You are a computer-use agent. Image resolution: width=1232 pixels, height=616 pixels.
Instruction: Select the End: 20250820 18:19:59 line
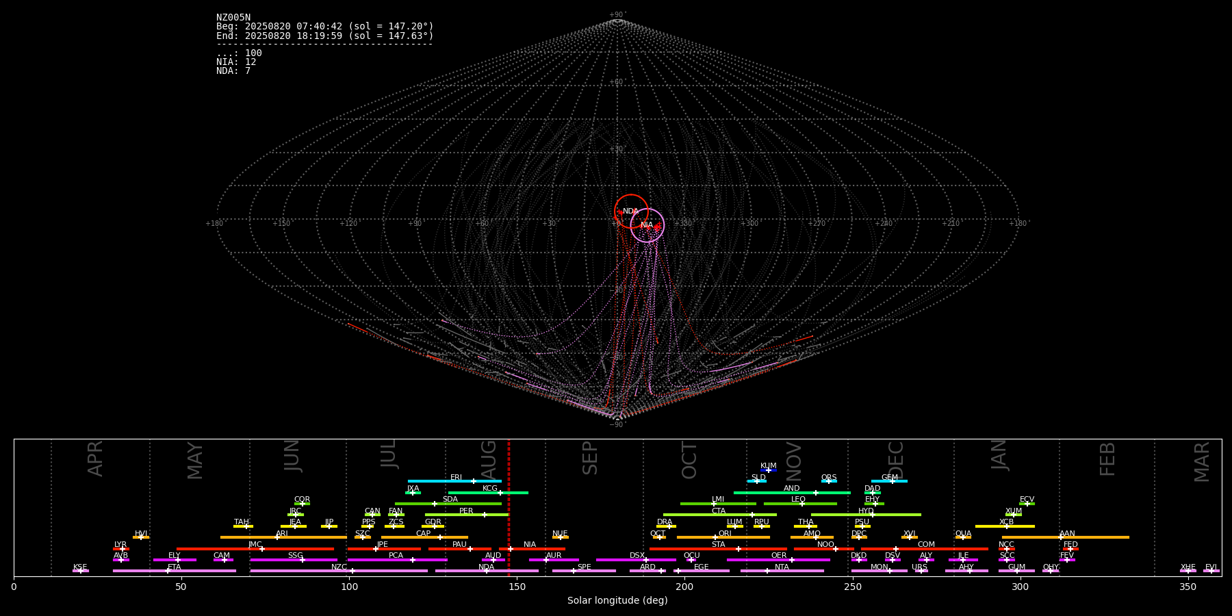325,36
